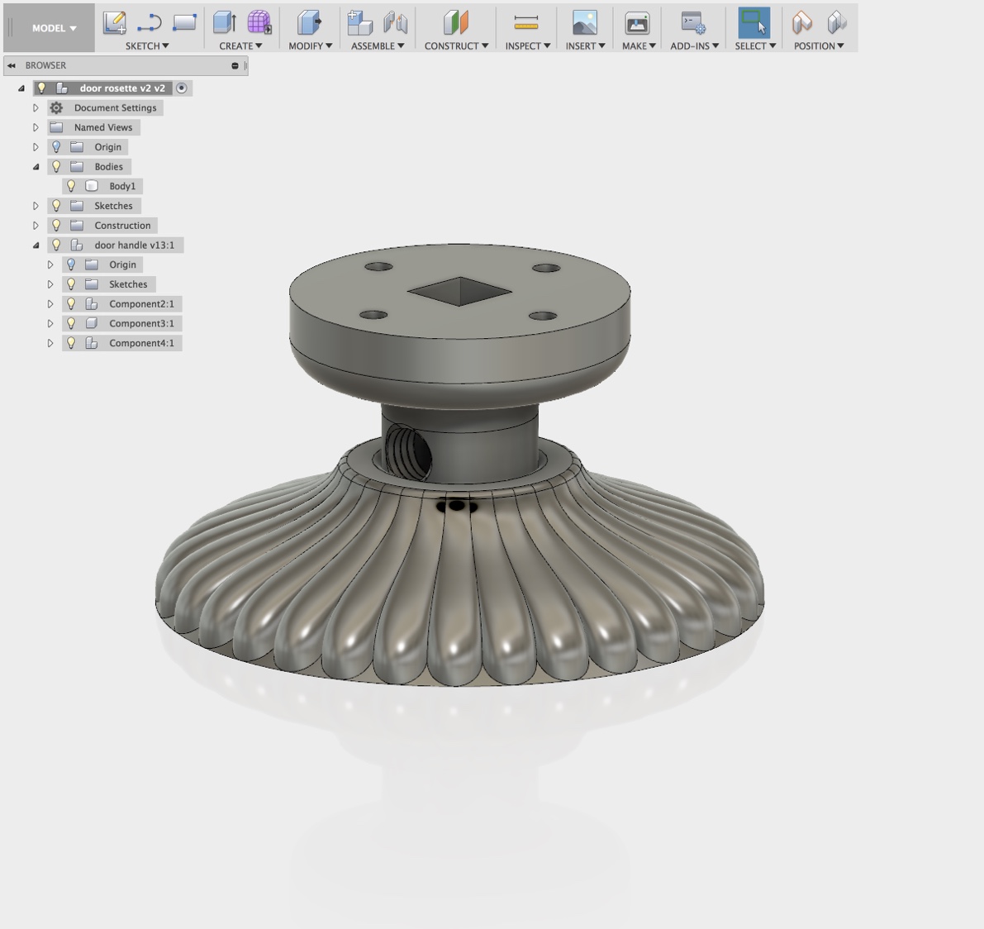Select the Joint tool icon

[x=396, y=23]
